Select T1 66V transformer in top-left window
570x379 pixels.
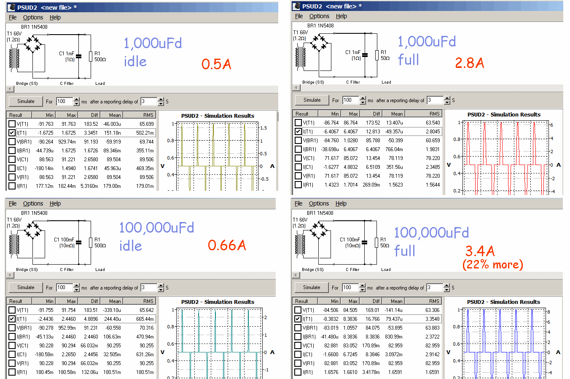[x=14, y=58]
